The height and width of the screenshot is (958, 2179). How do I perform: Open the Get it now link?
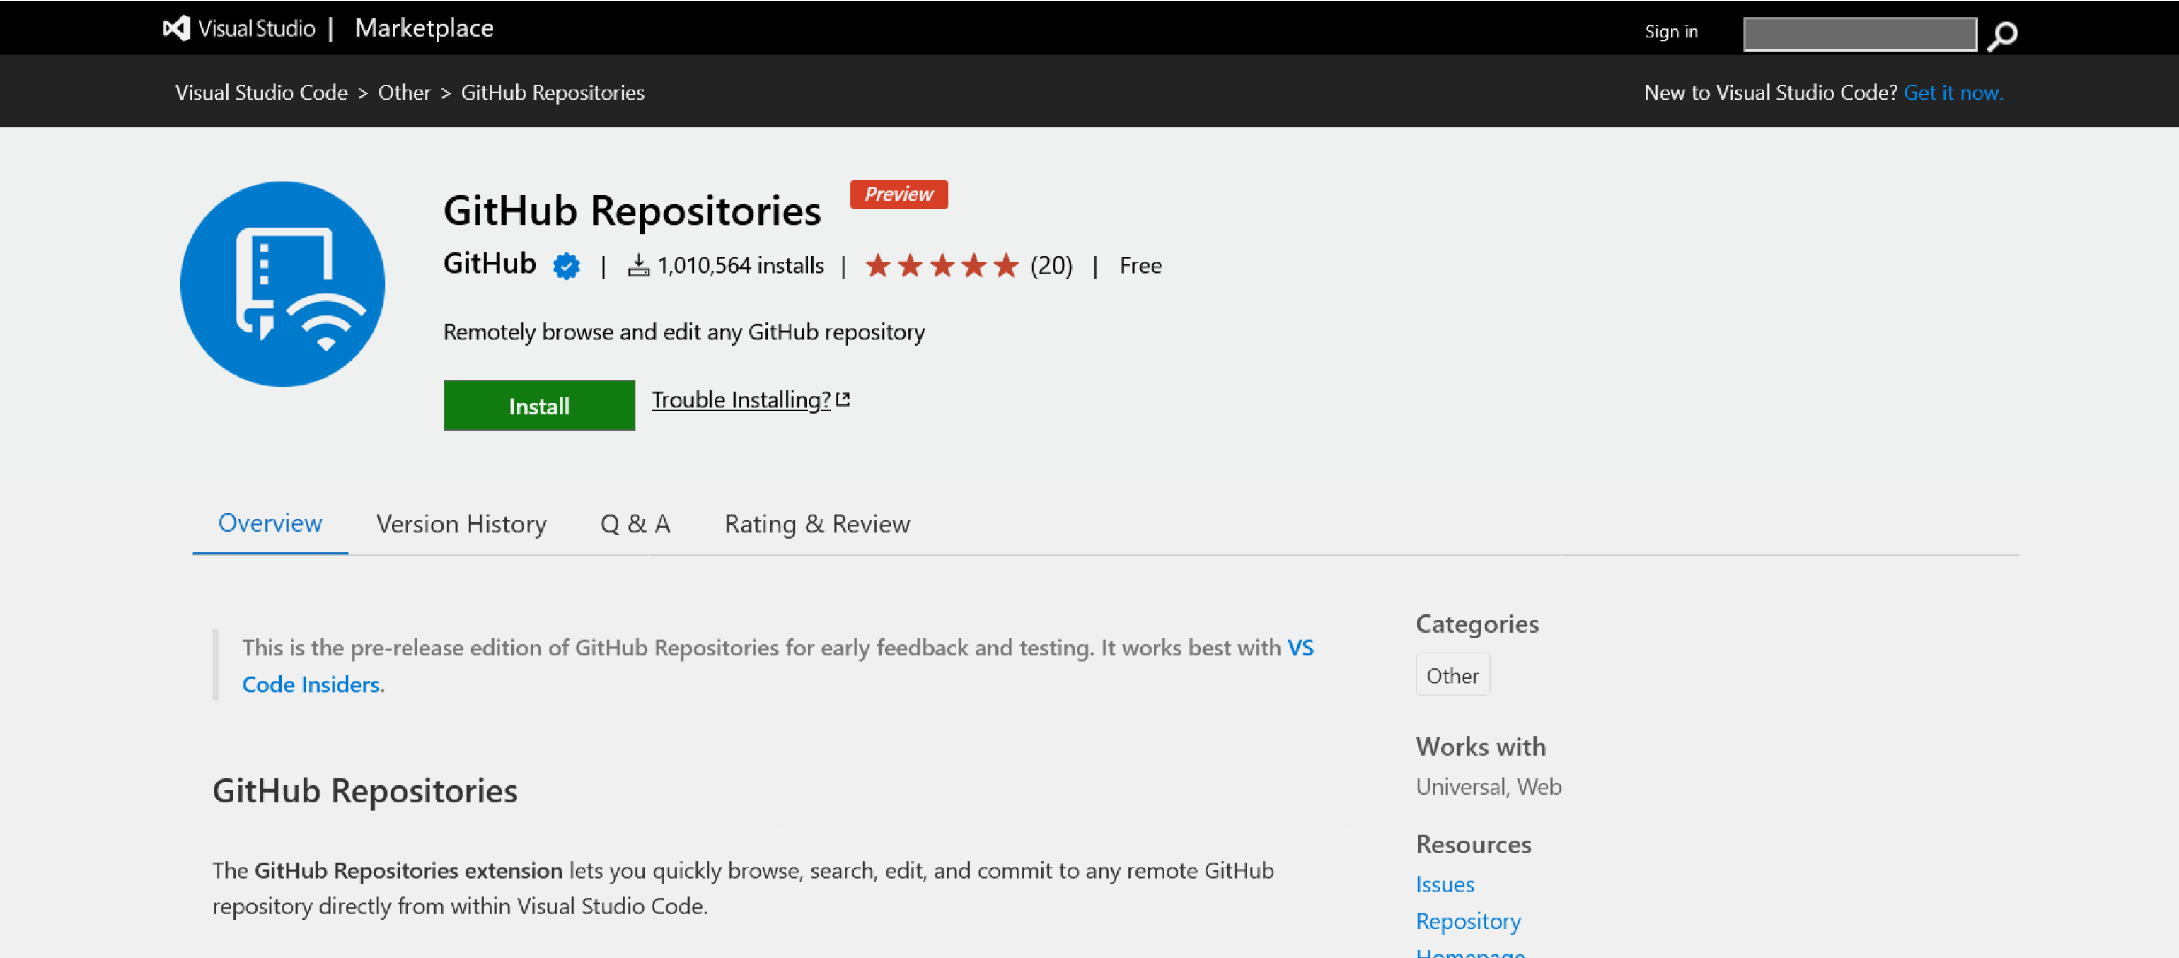(x=1953, y=92)
